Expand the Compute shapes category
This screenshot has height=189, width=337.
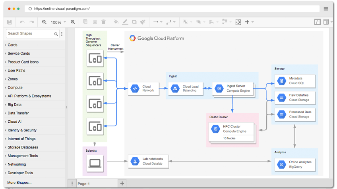point(35,87)
